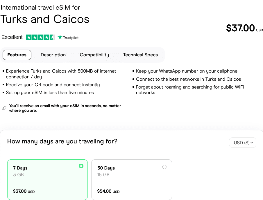263x200 pixels.
Task: Click the rocket icon beside email notice
Action: tap(4, 108)
